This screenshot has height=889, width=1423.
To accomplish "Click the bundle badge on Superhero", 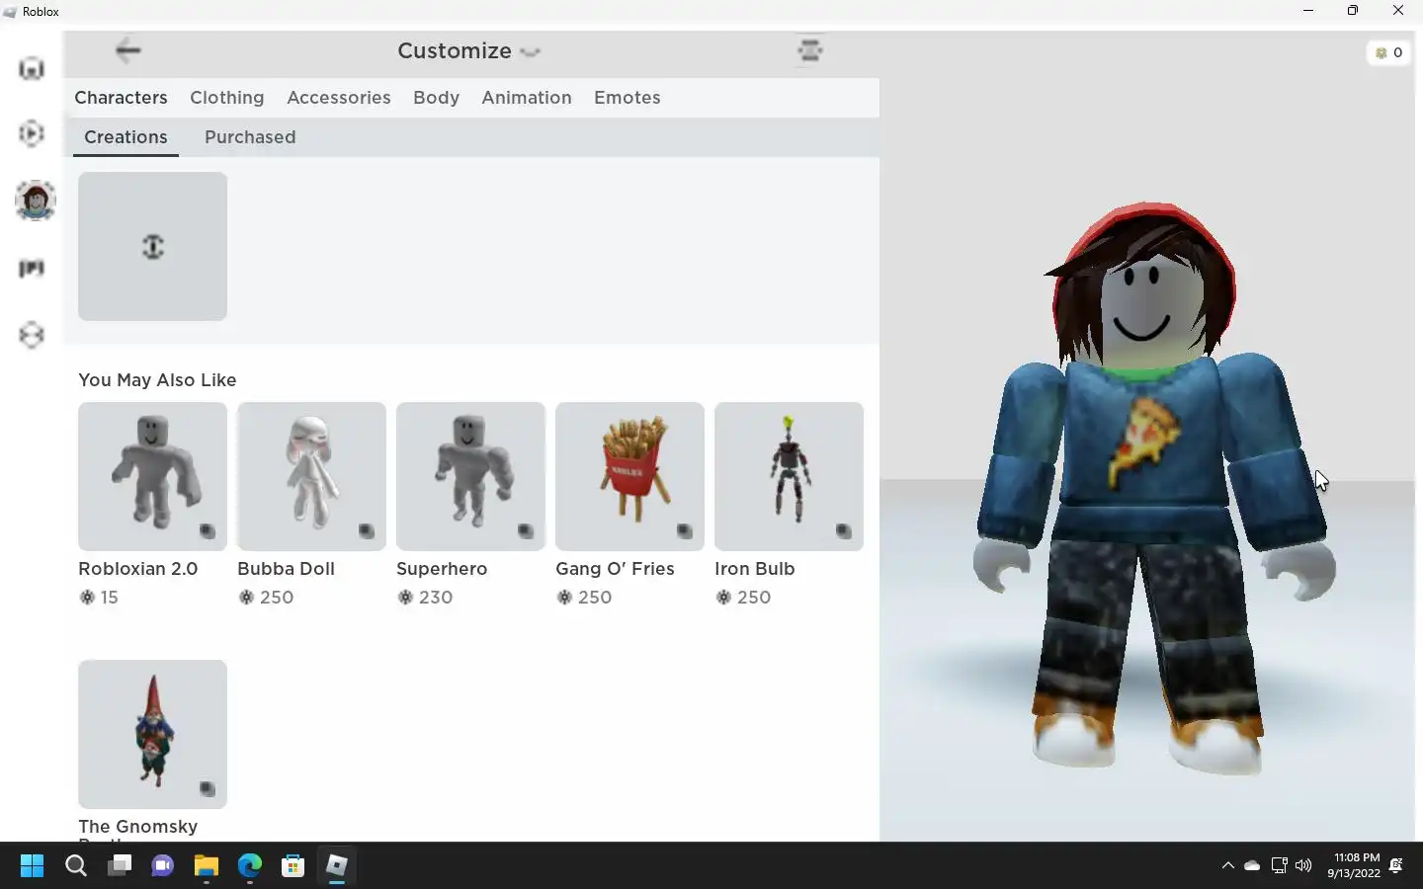I will (526, 531).
